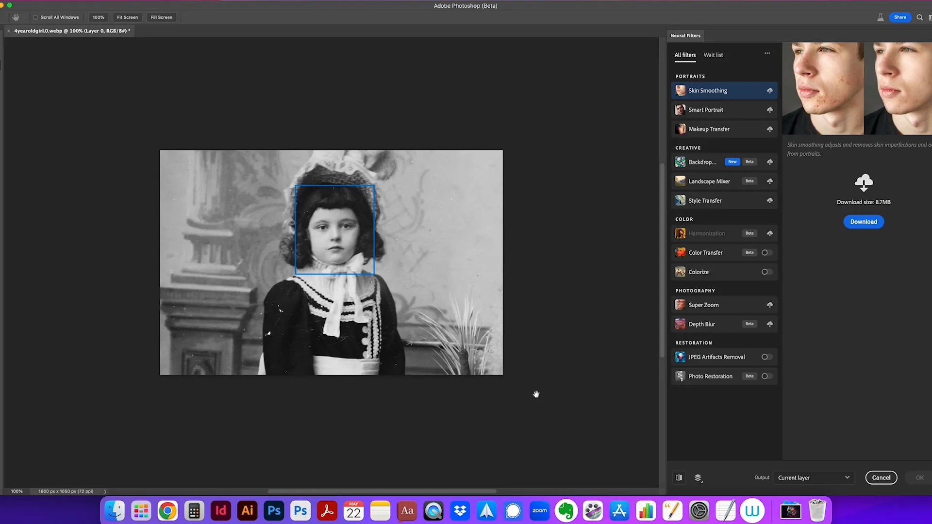Enable the Photo Restoration toggle
Image resolution: width=932 pixels, height=524 pixels.
pos(766,377)
